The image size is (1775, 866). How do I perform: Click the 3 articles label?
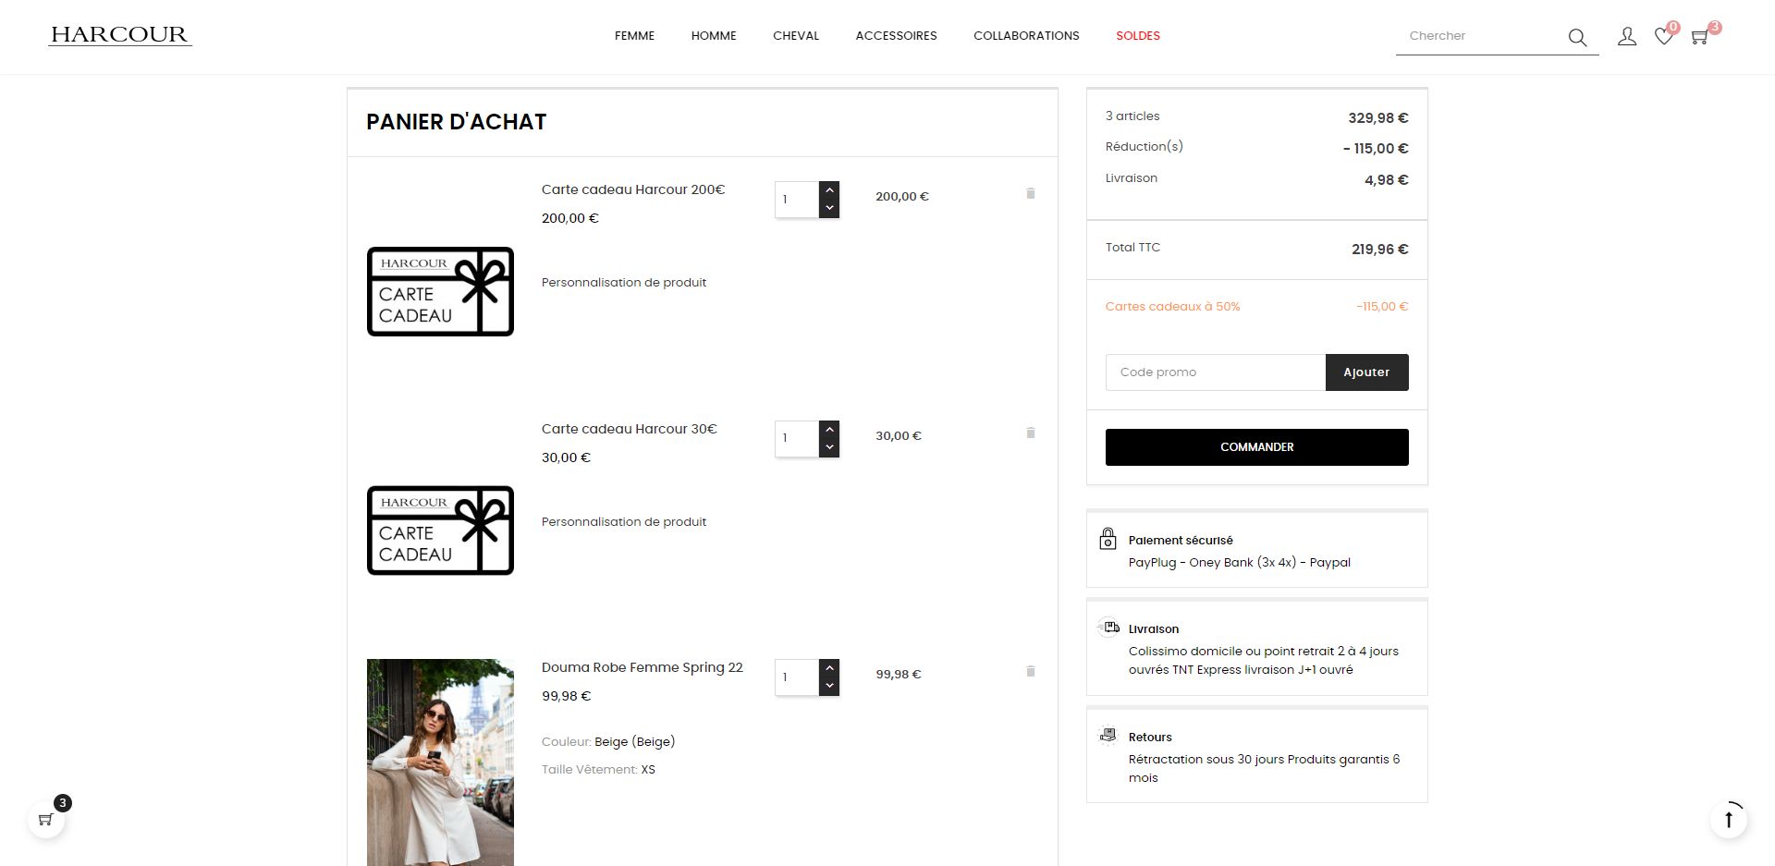1132,116
